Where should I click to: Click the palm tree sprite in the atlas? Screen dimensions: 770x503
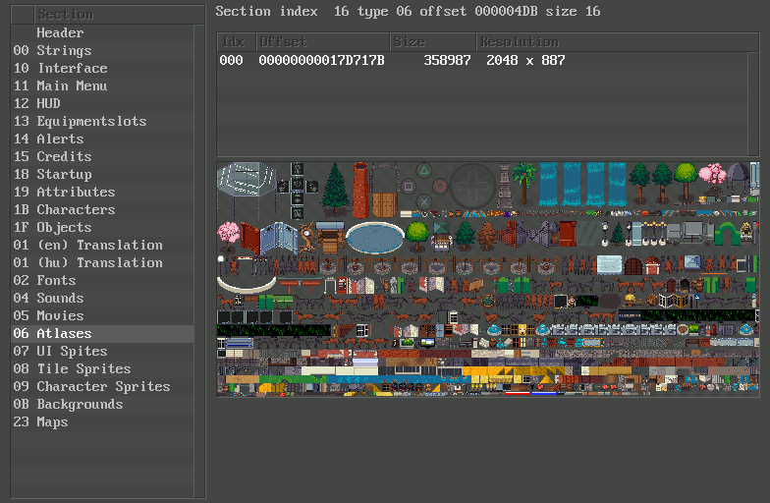pos(523,183)
